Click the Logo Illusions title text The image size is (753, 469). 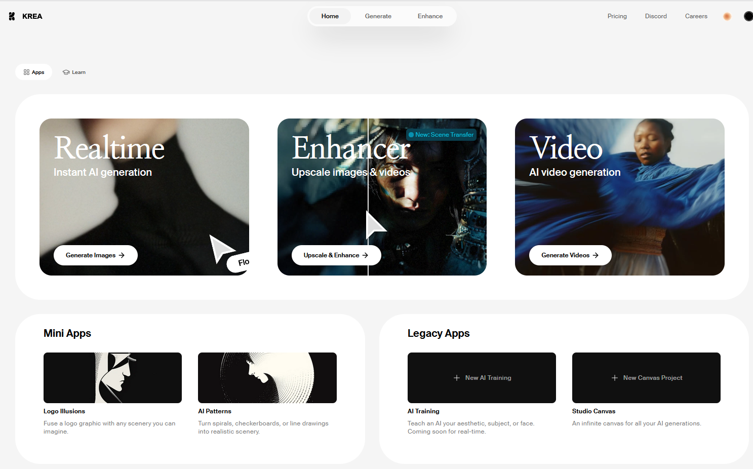(x=64, y=411)
